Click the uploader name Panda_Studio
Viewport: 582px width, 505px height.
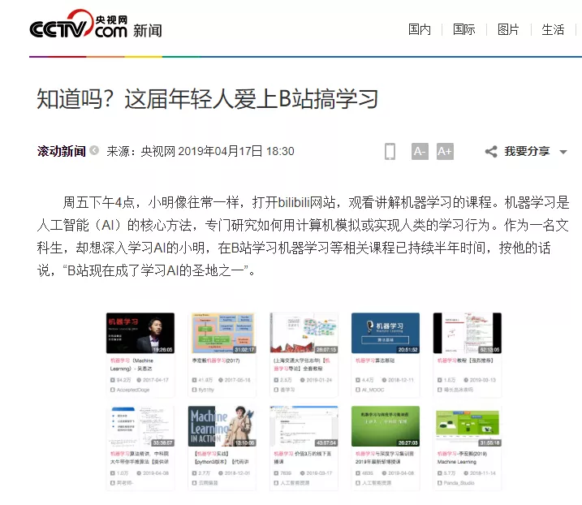459,483
